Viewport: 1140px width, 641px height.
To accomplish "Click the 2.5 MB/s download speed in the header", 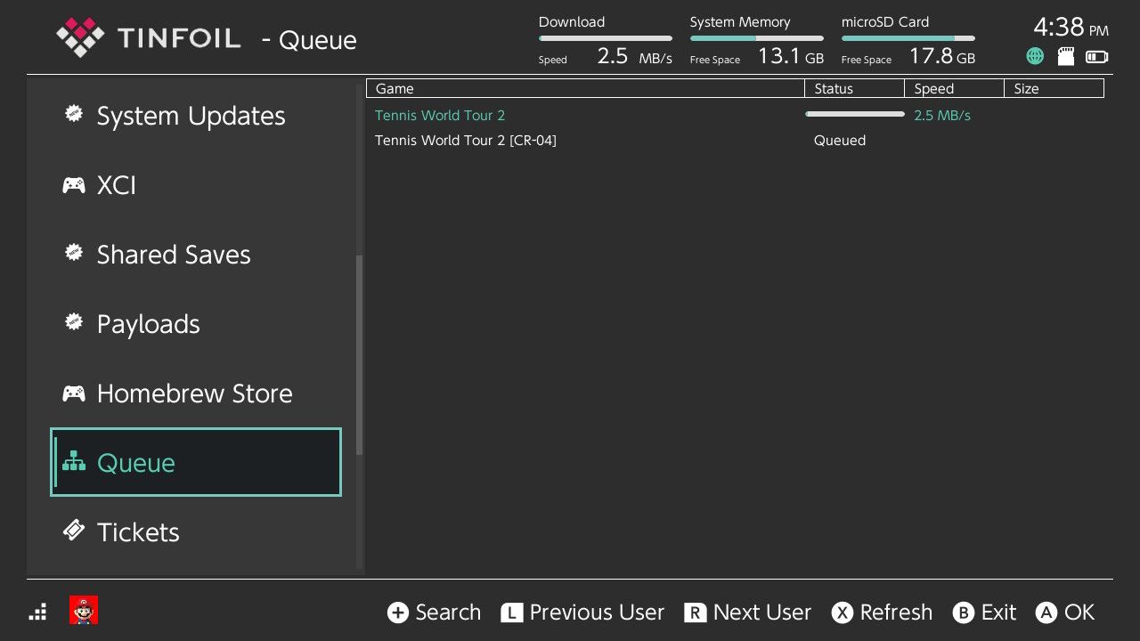I will coord(634,56).
